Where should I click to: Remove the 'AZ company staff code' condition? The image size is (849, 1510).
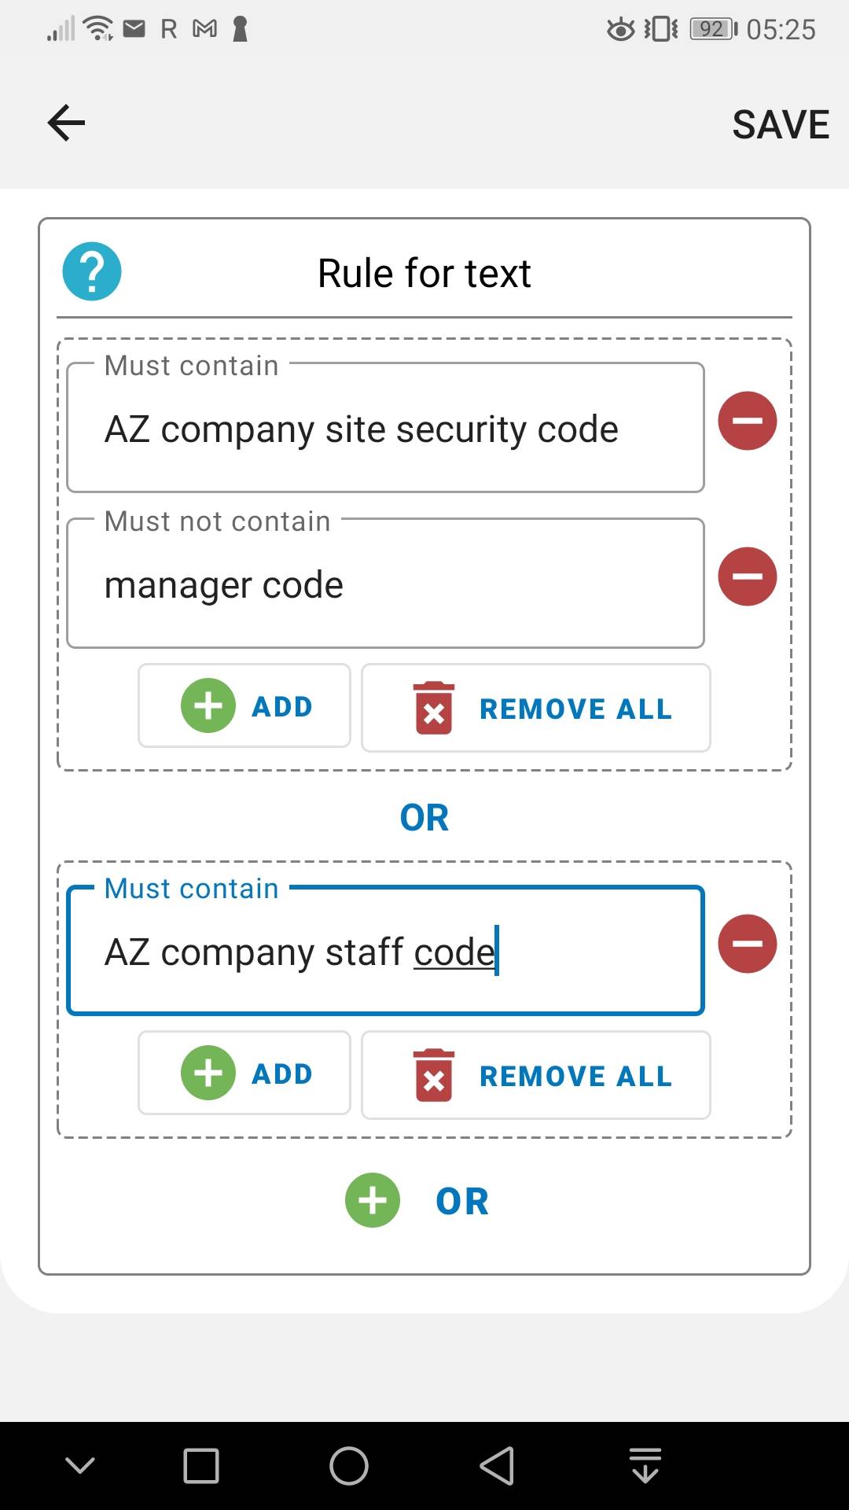pos(747,944)
